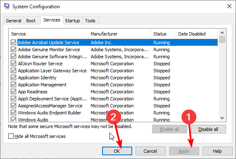Toggle Windows Audio Endpoint Builder checkbox
This screenshot has height=159, width=236.
pyautogui.click(x=13, y=113)
